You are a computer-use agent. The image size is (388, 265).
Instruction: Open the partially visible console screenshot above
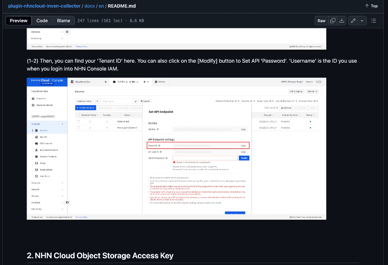[177, 39]
